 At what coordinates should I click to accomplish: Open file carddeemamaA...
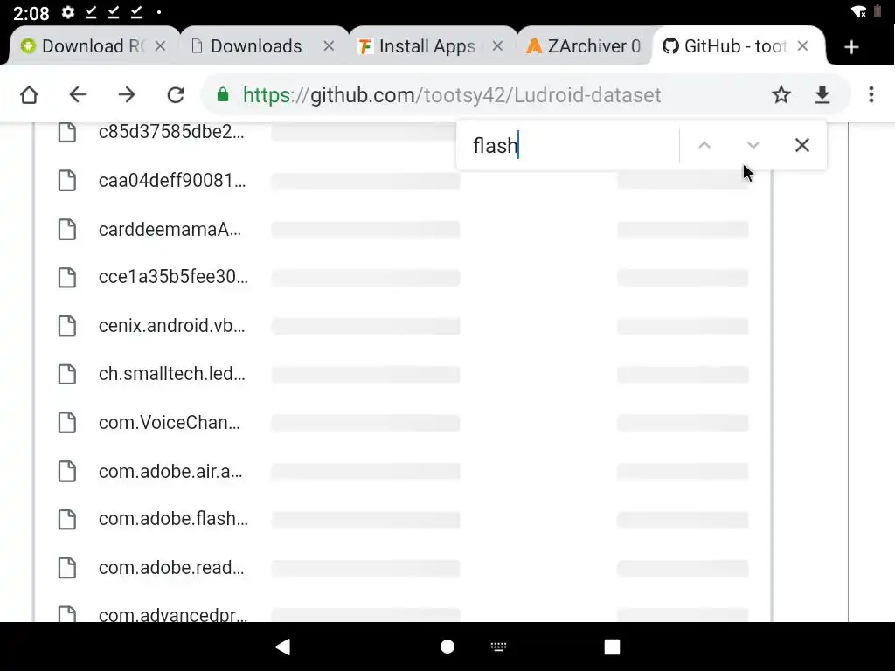coord(170,230)
